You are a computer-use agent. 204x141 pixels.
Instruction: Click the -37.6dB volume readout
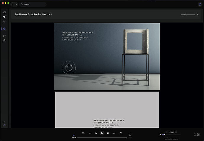[171, 132]
